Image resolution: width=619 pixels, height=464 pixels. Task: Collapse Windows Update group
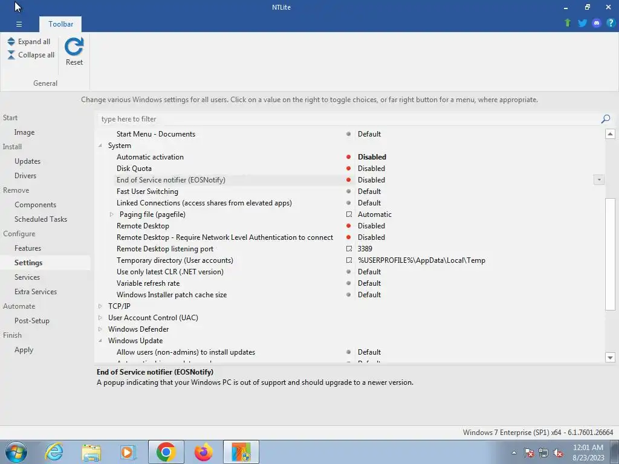tap(100, 340)
